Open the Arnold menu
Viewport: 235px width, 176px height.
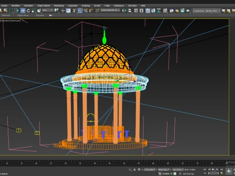click(x=97, y=6)
